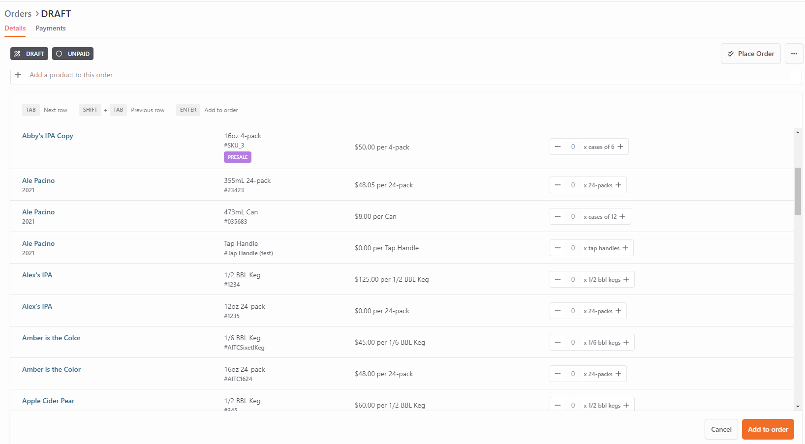Click the DRAFT status badge
This screenshot has width=805, height=444.
[x=30, y=54]
